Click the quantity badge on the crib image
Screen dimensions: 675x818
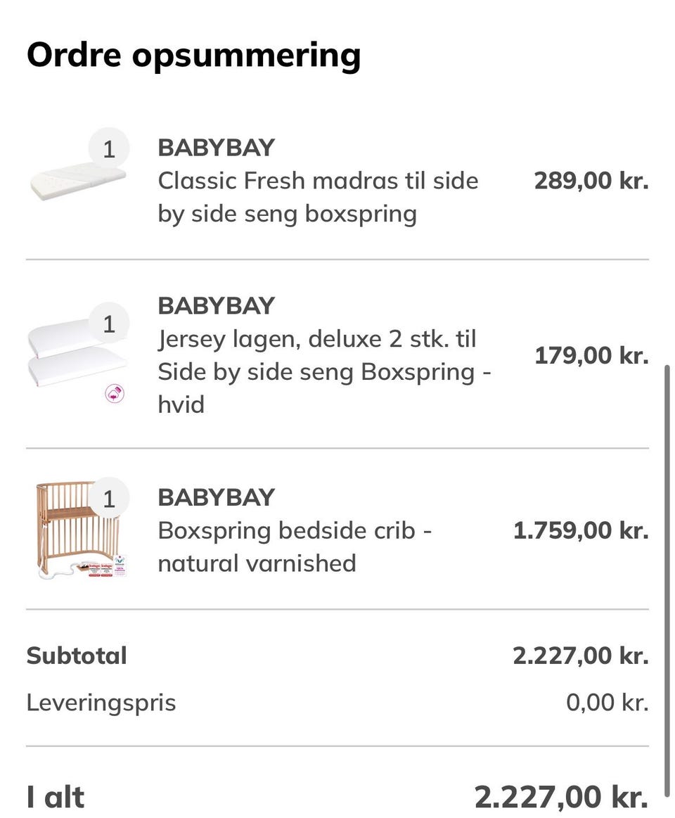click(109, 499)
